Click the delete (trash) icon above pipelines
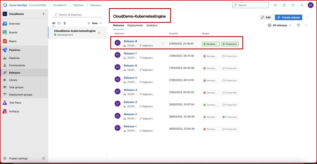This screenshot has height=164, width=317. 64,23
